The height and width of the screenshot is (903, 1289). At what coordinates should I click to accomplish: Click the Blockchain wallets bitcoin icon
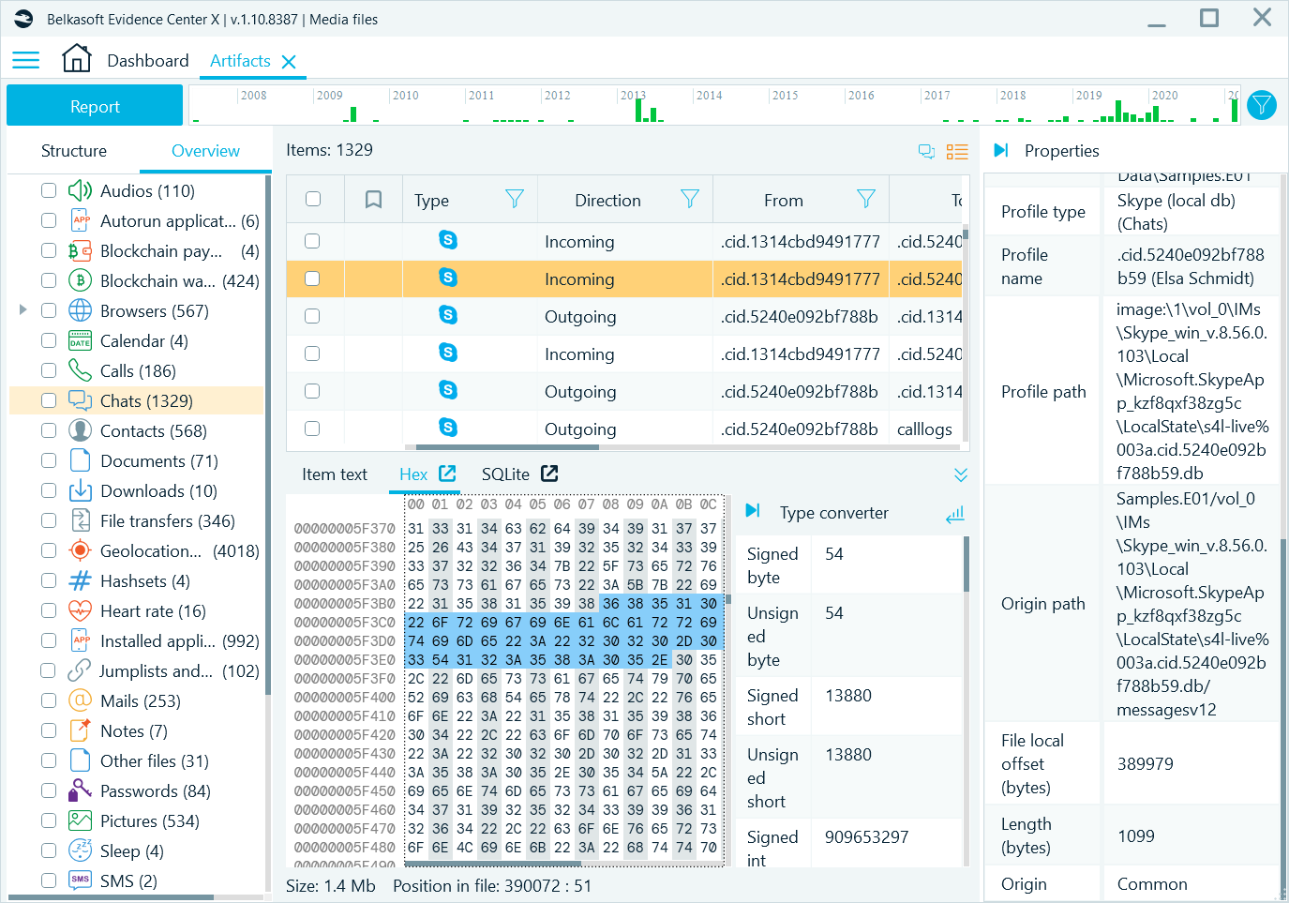tap(81, 280)
